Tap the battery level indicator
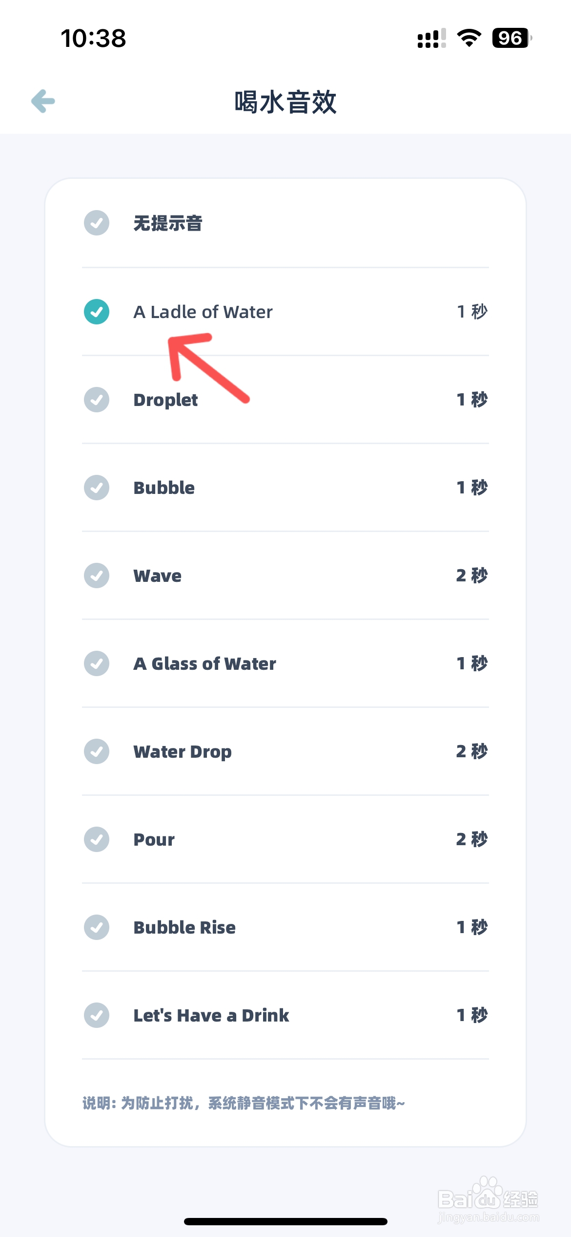571x1237 pixels. tap(511, 38)
